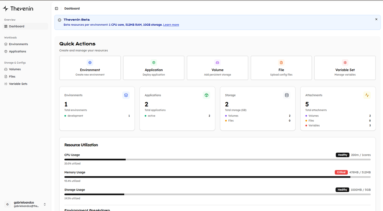The height and width of the screenshot is (211, 383).
Task: Click the Healthy badge for Storage Usage
Action: click(342, 190)
